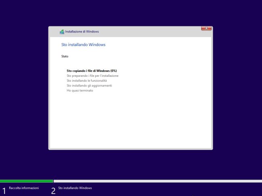
Task: Click the unfilled white progress bar segment
Action: tap(158, 181)
